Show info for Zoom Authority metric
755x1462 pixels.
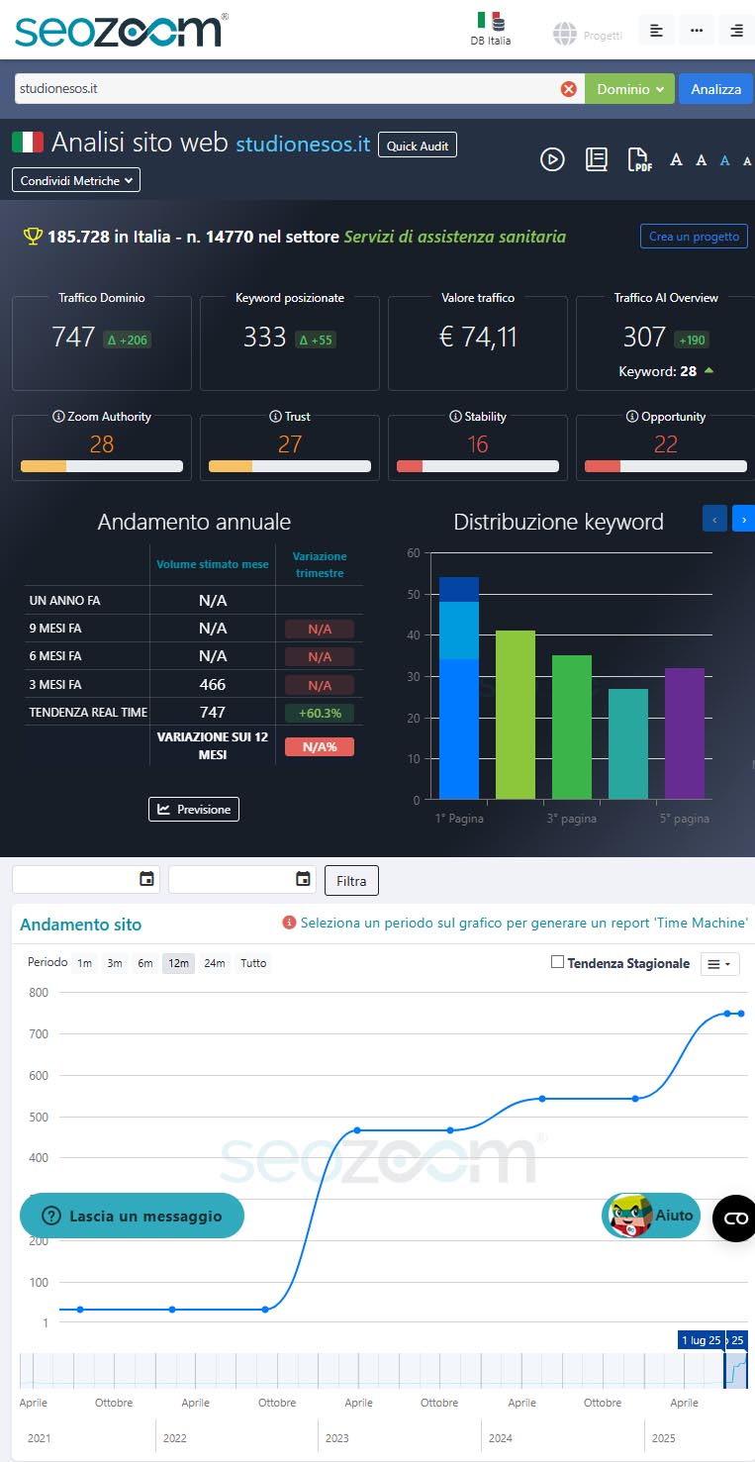coord(58,417)
